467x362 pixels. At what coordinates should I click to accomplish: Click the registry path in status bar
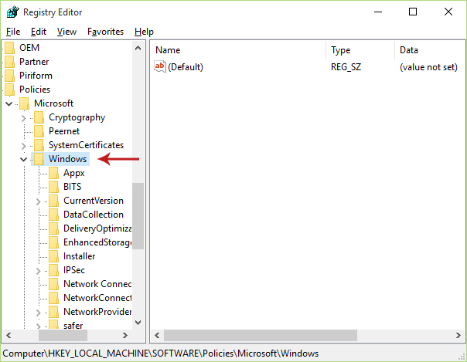161,354
